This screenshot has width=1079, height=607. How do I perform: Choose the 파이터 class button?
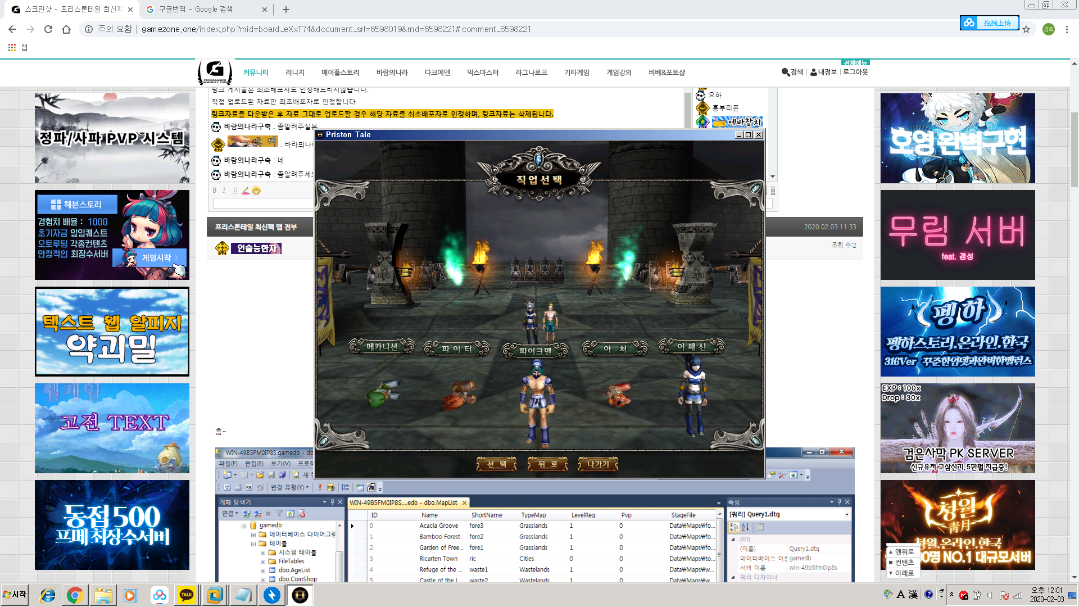[x=456, y=348]
